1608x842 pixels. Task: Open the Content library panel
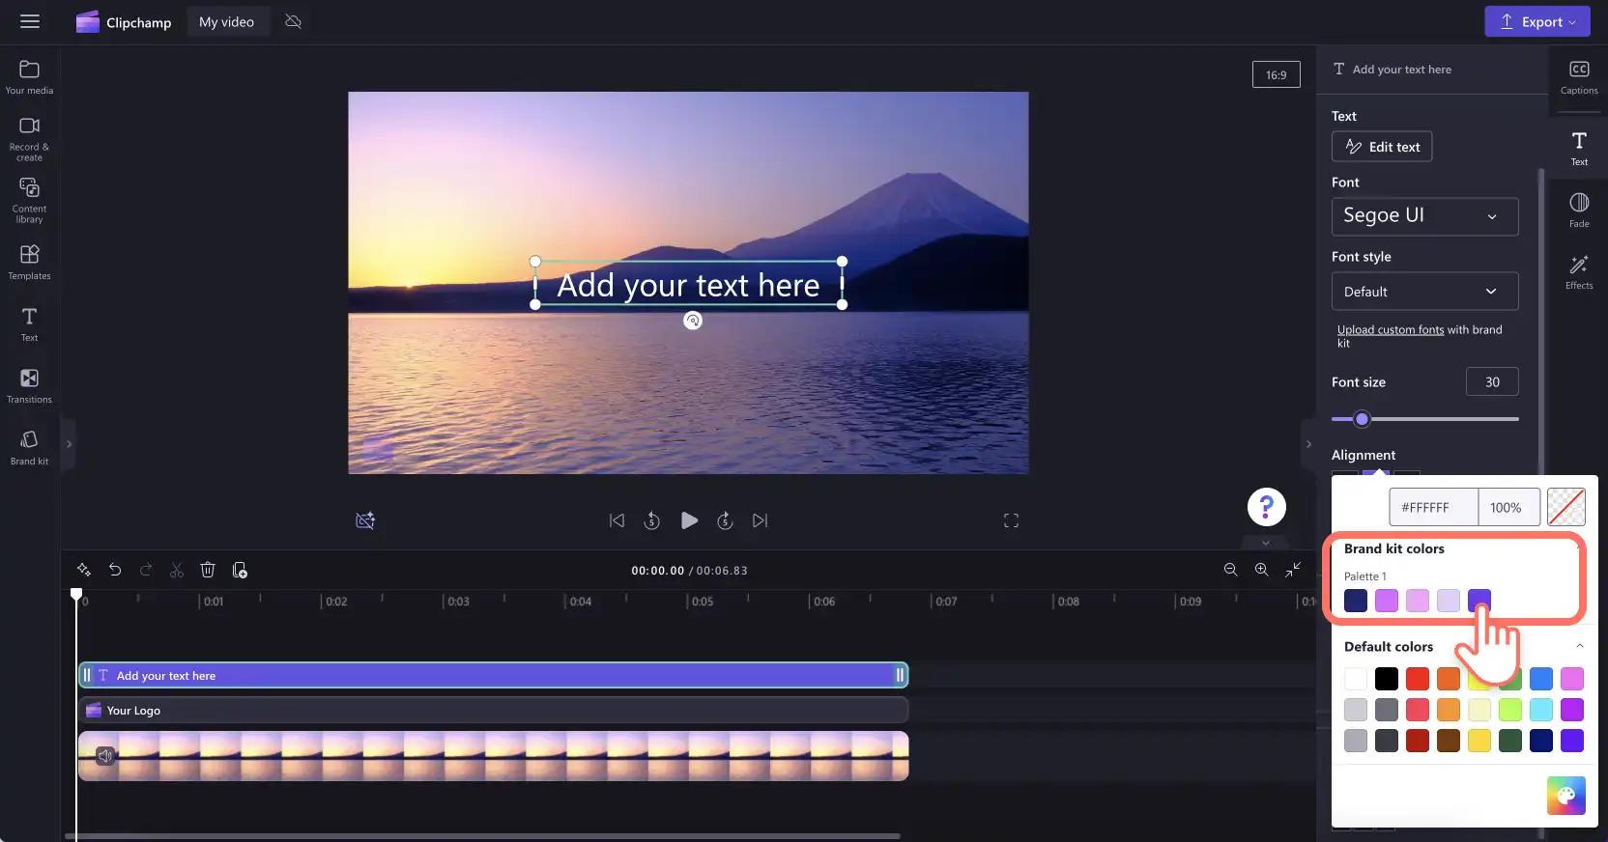click(x=29, y=200)
